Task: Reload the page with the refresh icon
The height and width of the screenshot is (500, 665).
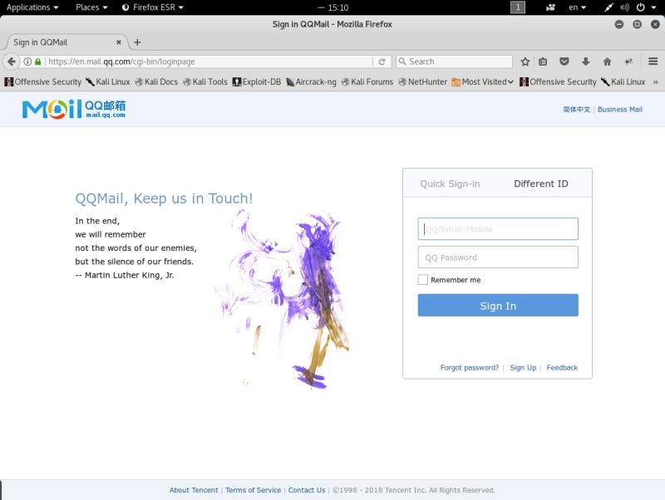Action: [x=382, y=61]
